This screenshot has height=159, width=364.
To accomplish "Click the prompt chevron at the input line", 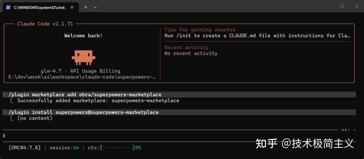I will pyautogui.click(x=4, y=136).
